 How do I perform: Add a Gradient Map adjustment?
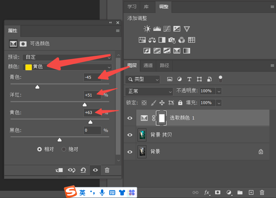(x=187, y=51)
